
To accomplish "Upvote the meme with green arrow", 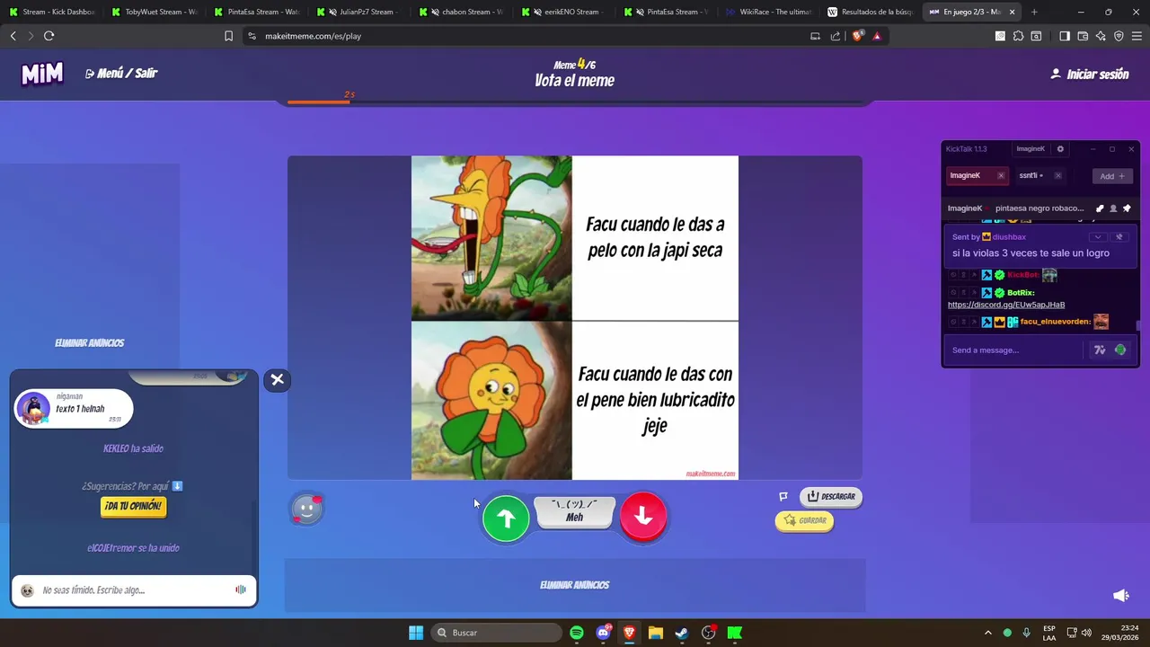I will [x=506, y=518].
